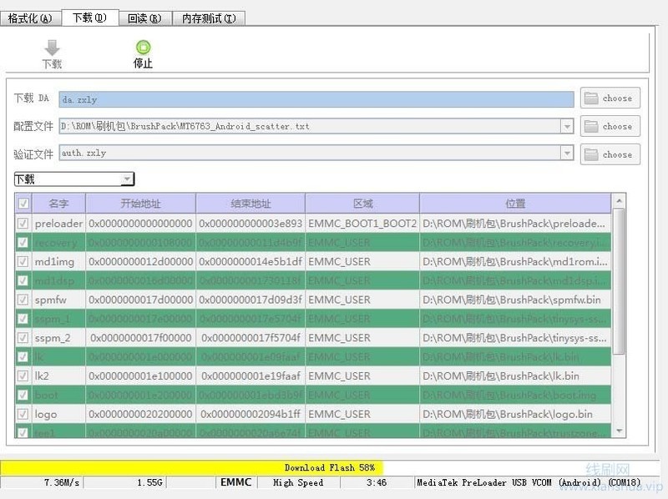Open the choose button beside 验证文件 field
Screen dimensions: 668x499
point(610,154)
